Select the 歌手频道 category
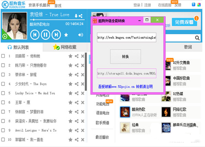This screenshot has height=147, width=205. 102,123
